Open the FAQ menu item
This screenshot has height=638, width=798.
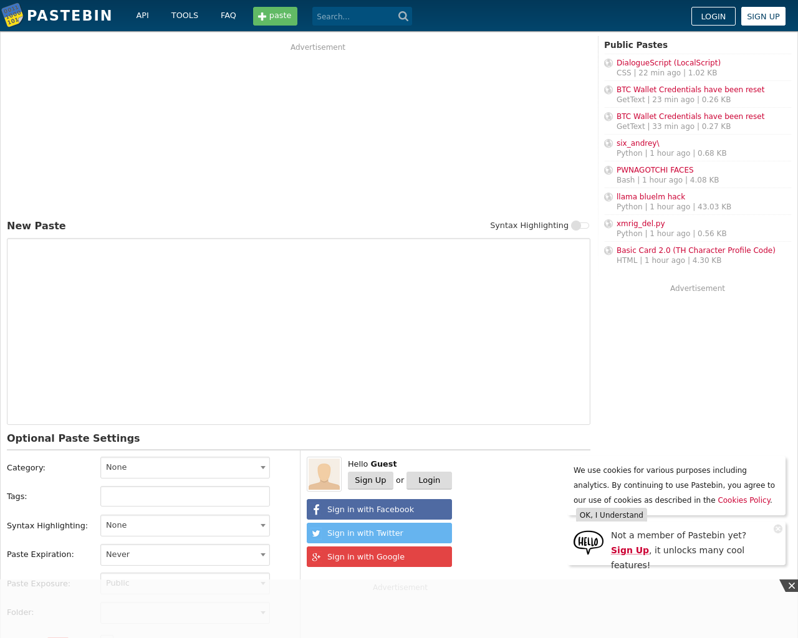(x=228, y=16)
